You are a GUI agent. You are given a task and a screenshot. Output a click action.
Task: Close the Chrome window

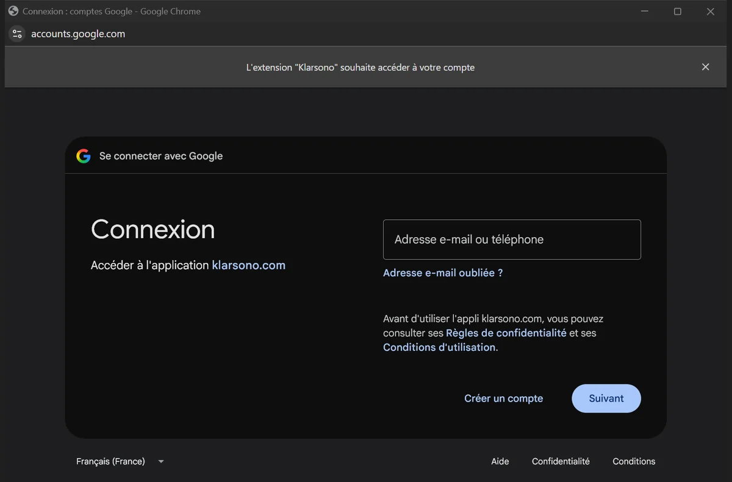pyautogui.click(x=710, y=12)
